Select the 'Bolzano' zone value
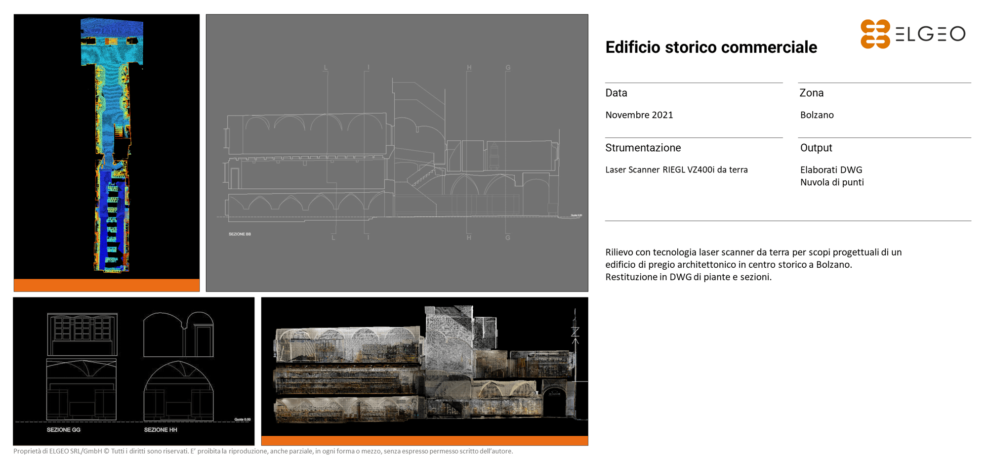The image size is (988, 459). click(817, 115)
